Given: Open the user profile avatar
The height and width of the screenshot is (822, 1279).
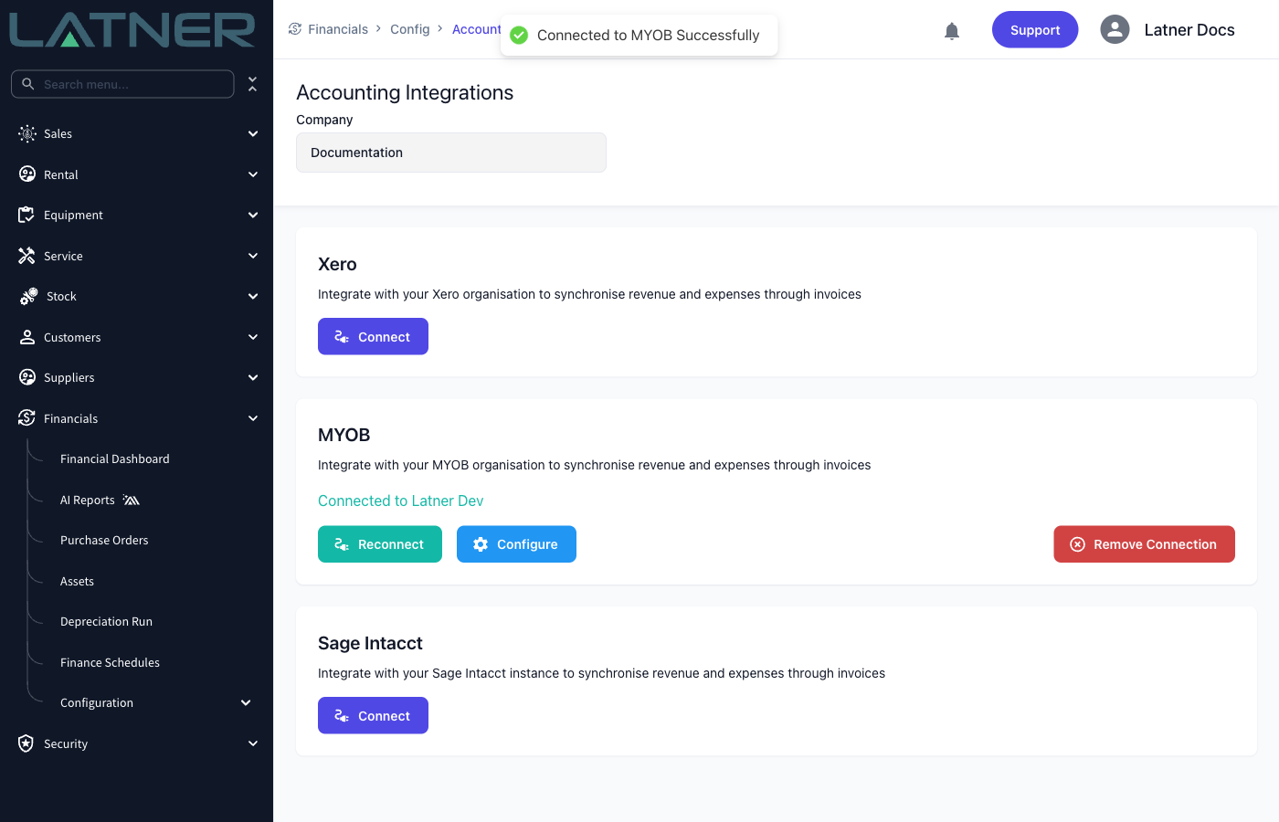Looking at the screenshot, I should point(1115,29).
